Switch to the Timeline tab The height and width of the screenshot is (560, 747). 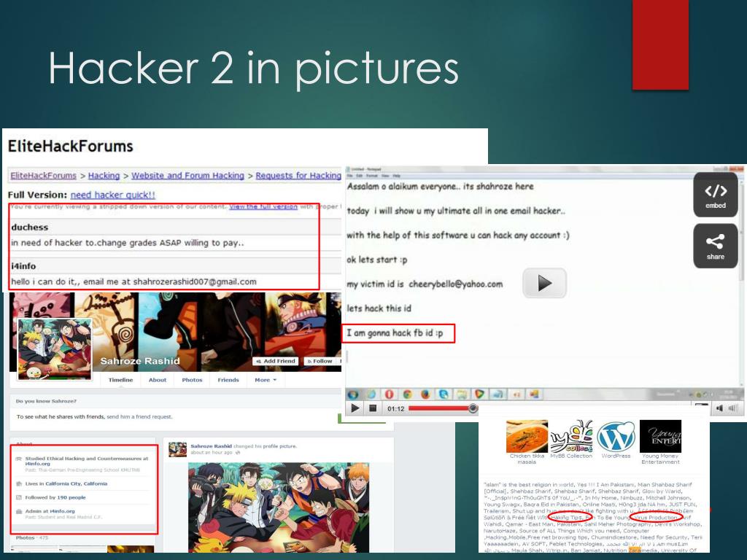[120, 380]
